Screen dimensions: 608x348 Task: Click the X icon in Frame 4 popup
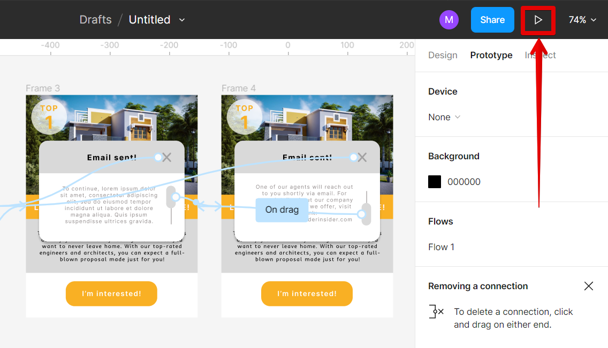tap(362, 157)
